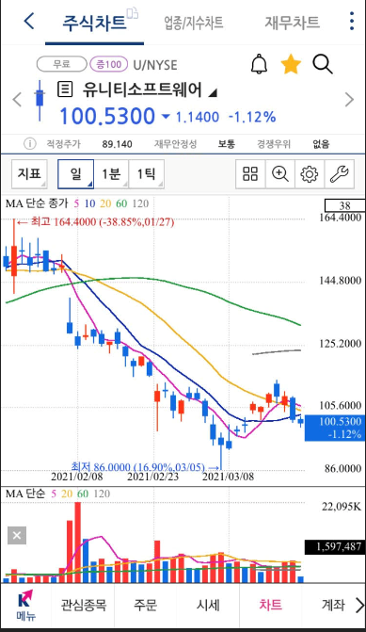Open the wrench tools icon
Viewport: 366px width, 632px height.
click(339, 174)
